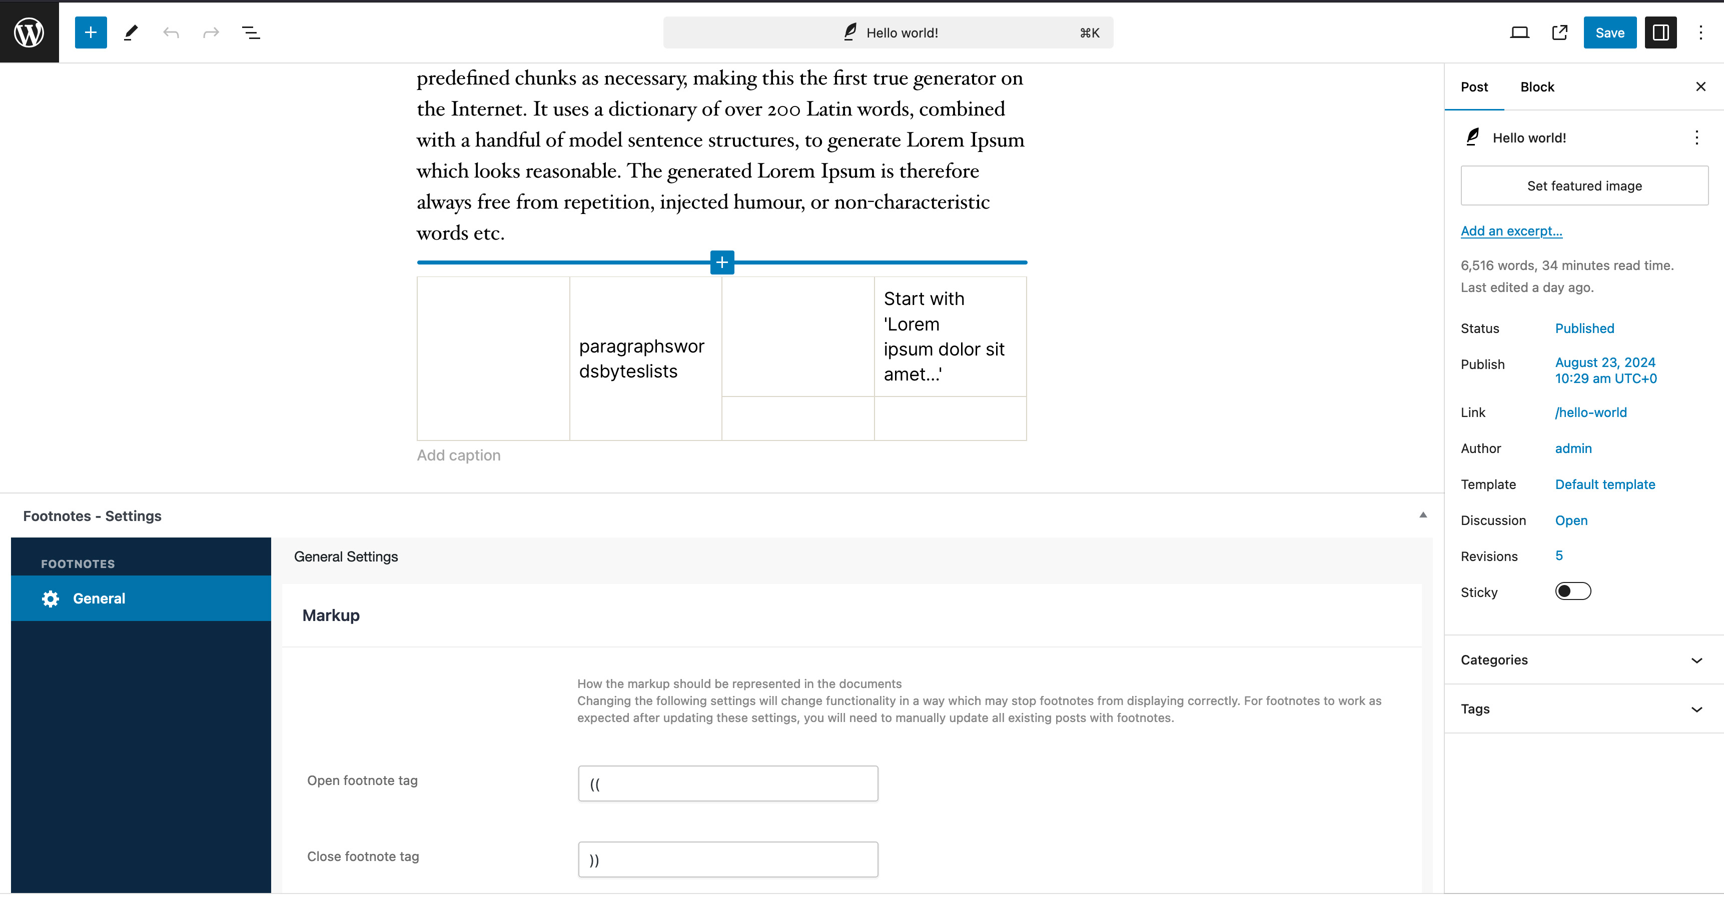This screenshot has width=1724, height=898.
Task: Click the quill icon beside the sidebar post title
Action: (1472, 137)
